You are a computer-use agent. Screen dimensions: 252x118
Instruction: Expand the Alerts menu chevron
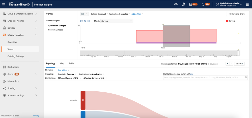click(36, 74)
